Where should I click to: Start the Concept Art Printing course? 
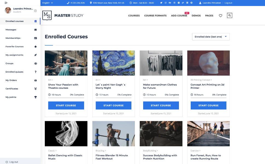pyautogui.click(x=208, y=105)
